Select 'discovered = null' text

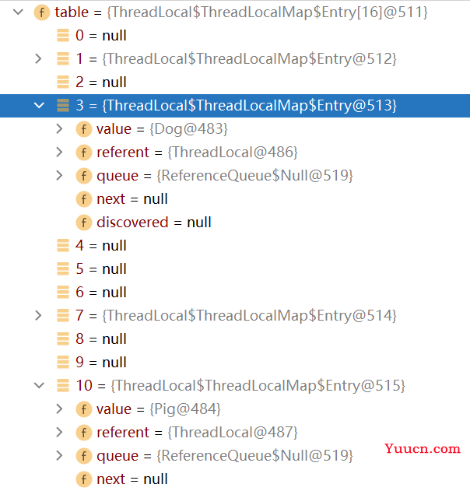[x=154, y=223]
